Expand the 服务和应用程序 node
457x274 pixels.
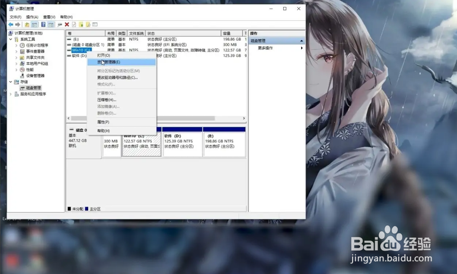11,94
